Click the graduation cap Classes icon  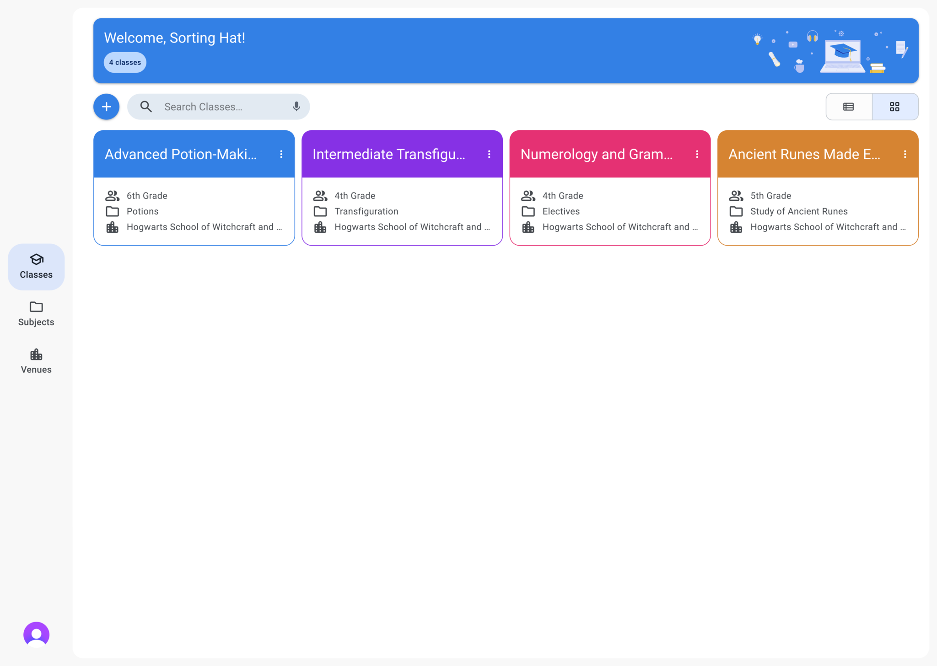pyautogui.click(x=36, y=259)
